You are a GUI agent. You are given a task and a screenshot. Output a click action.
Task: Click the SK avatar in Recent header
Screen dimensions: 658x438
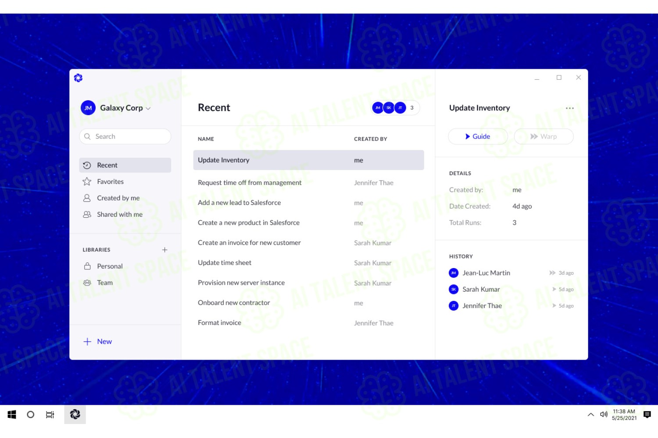tap(389, 108)
